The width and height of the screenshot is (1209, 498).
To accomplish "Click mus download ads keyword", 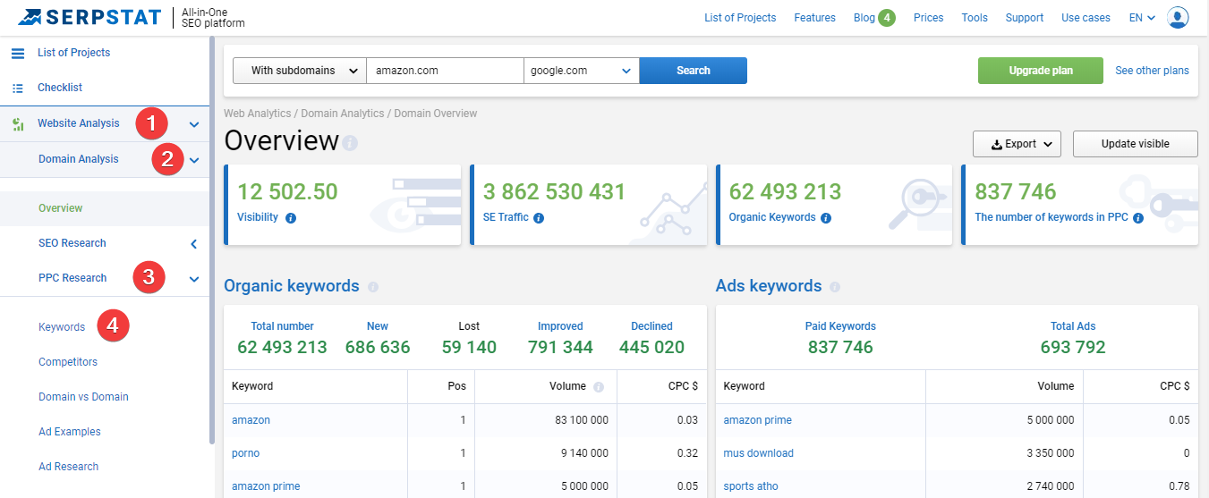I will [758, 453].
